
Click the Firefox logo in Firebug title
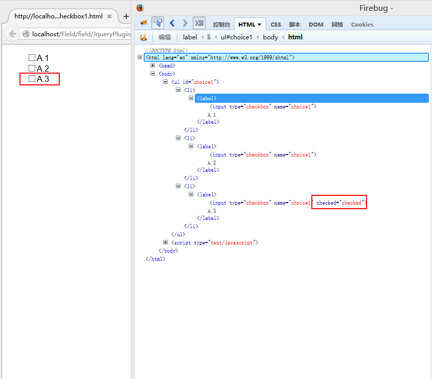coord(140,8)
